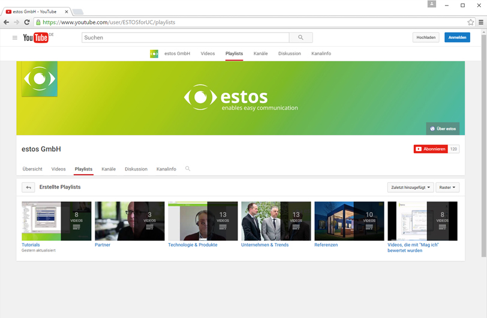The width and height of the screenshot is (487, 318).
Task: Reload the page
Action: point(27,22)
